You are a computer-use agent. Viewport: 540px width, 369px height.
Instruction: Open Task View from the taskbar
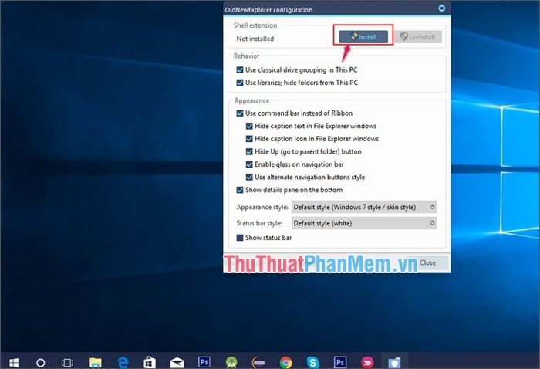(x=67, y=363)
